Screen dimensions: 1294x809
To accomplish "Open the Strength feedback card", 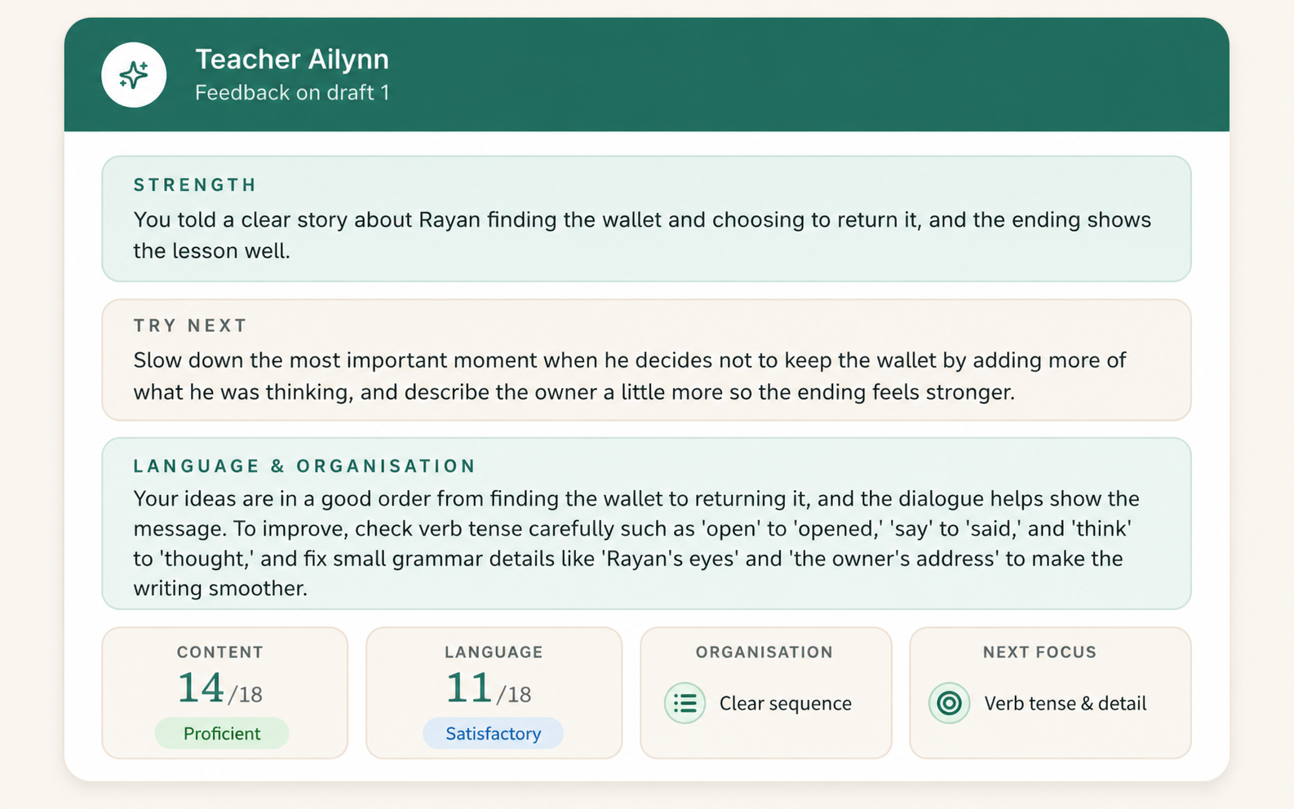I will pyautogui.click(x=646, y=219).
